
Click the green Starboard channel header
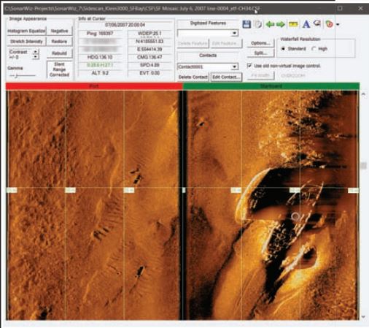tap(271, 86)
